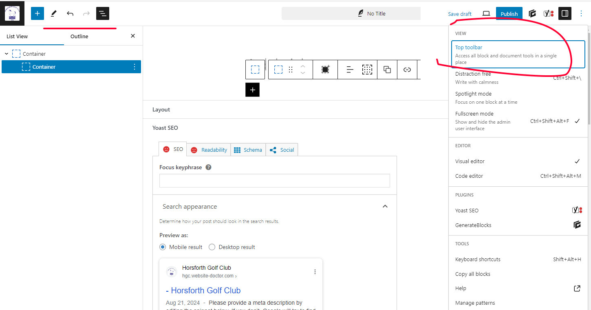
Task: Open the Readability tab in Yoast
Action: point(209,150)
